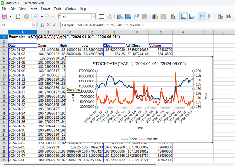Expand the Redo history dropdown arrow
This screenshot has height=166, width=235.
[x=53, y=17]
